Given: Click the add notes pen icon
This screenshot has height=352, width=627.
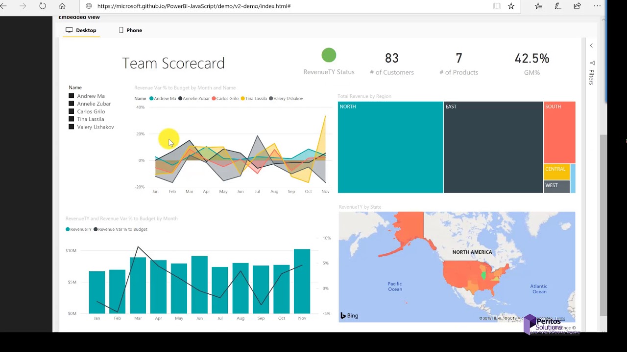Looking at the screenshot, I should (x=557, y=6).
